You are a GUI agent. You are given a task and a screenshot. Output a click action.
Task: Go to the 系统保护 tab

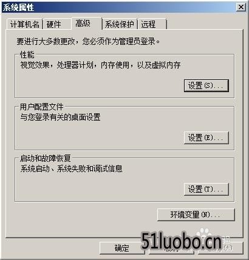click(x=120, y=24)
